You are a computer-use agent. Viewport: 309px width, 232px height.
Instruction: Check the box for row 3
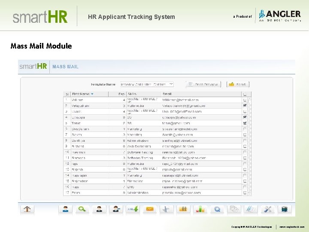[x=245, y=111]
